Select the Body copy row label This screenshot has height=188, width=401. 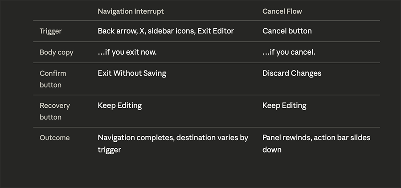[57, 52]
